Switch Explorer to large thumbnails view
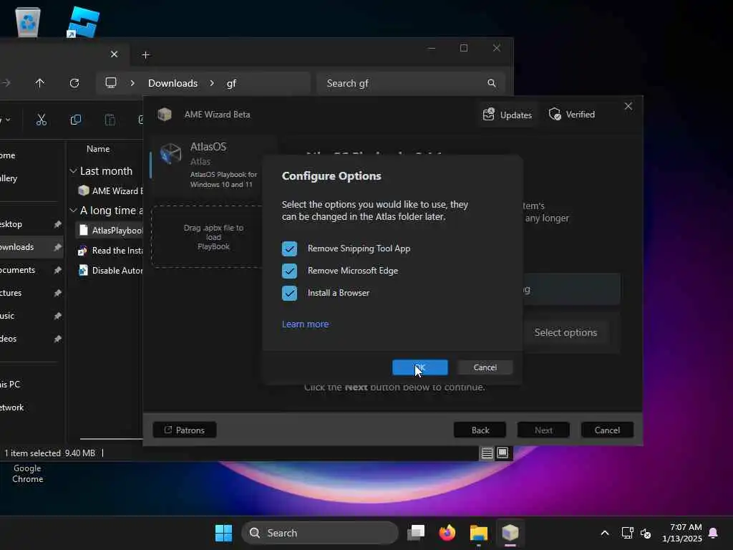This screenshot has height=550, width=733. (x=503, y=453)
